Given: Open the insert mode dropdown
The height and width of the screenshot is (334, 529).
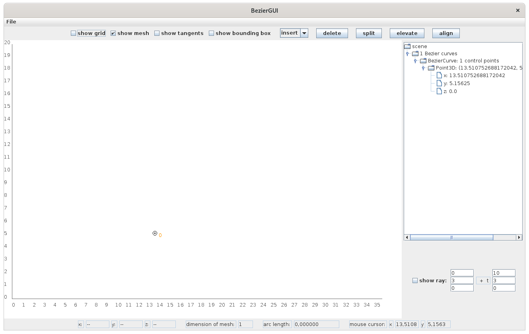Looking at the screenshot, I should pos(304,33).
